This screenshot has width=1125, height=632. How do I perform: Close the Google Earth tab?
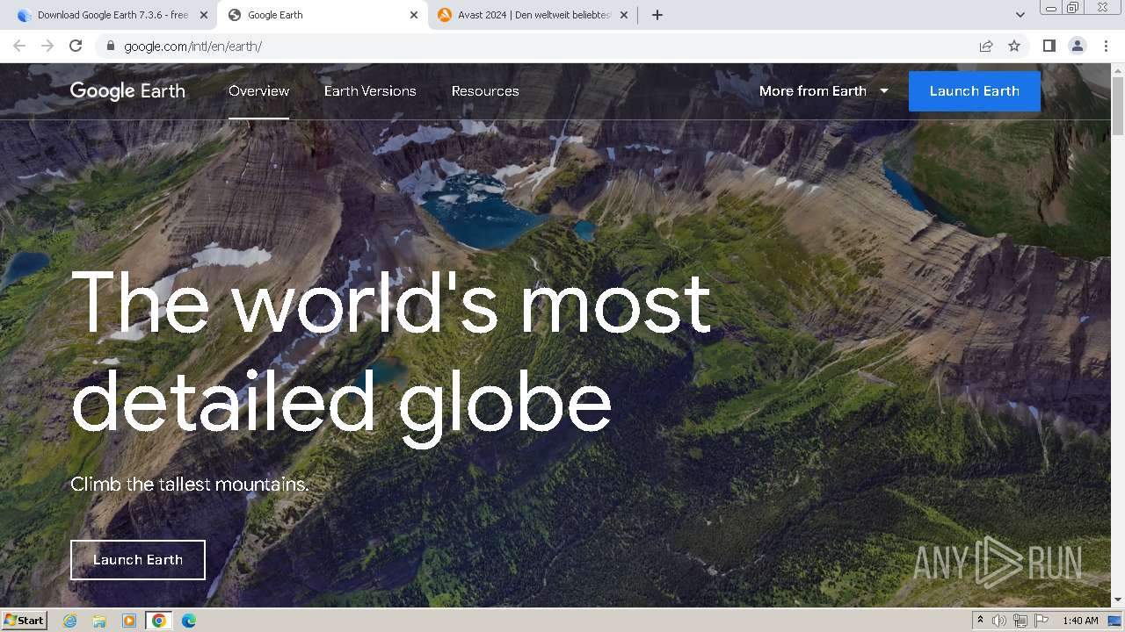(x=414, y=15)
